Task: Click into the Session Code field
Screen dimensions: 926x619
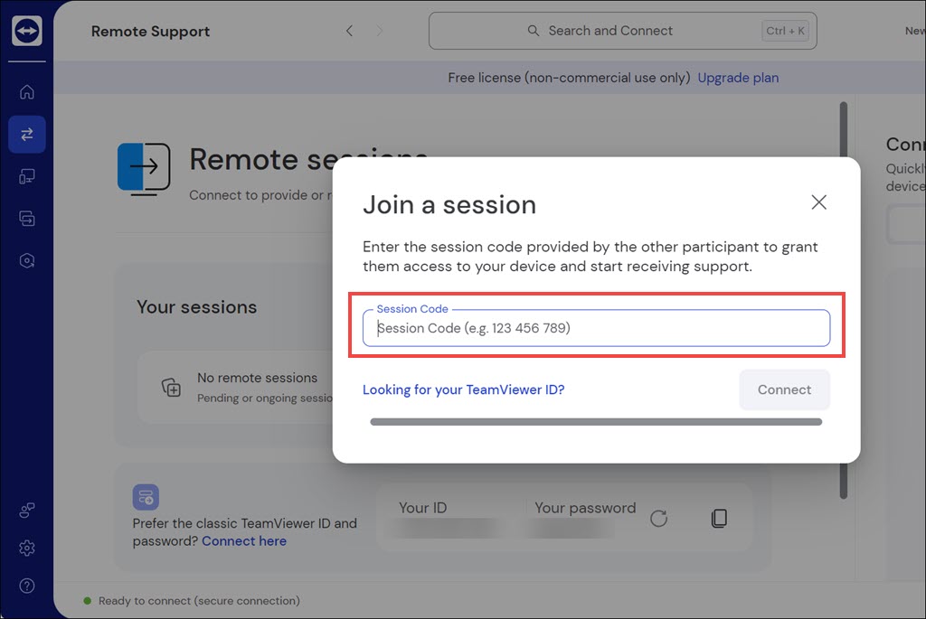Action: tap(596, 328)
